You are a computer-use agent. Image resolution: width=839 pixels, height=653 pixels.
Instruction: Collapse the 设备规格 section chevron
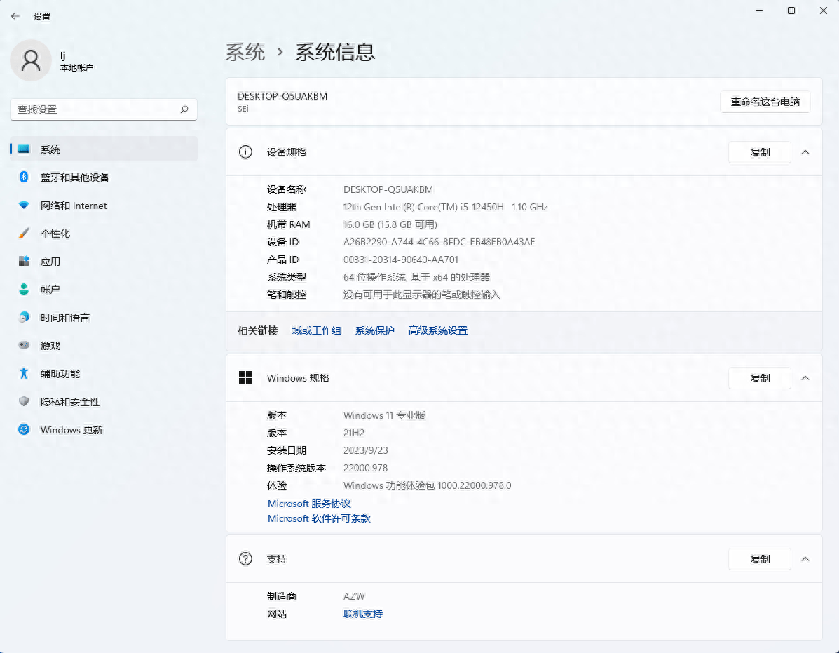[805, 152]
